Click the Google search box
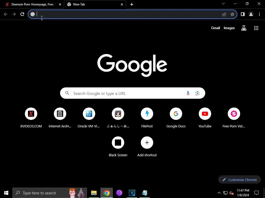 tap(132, 93)
